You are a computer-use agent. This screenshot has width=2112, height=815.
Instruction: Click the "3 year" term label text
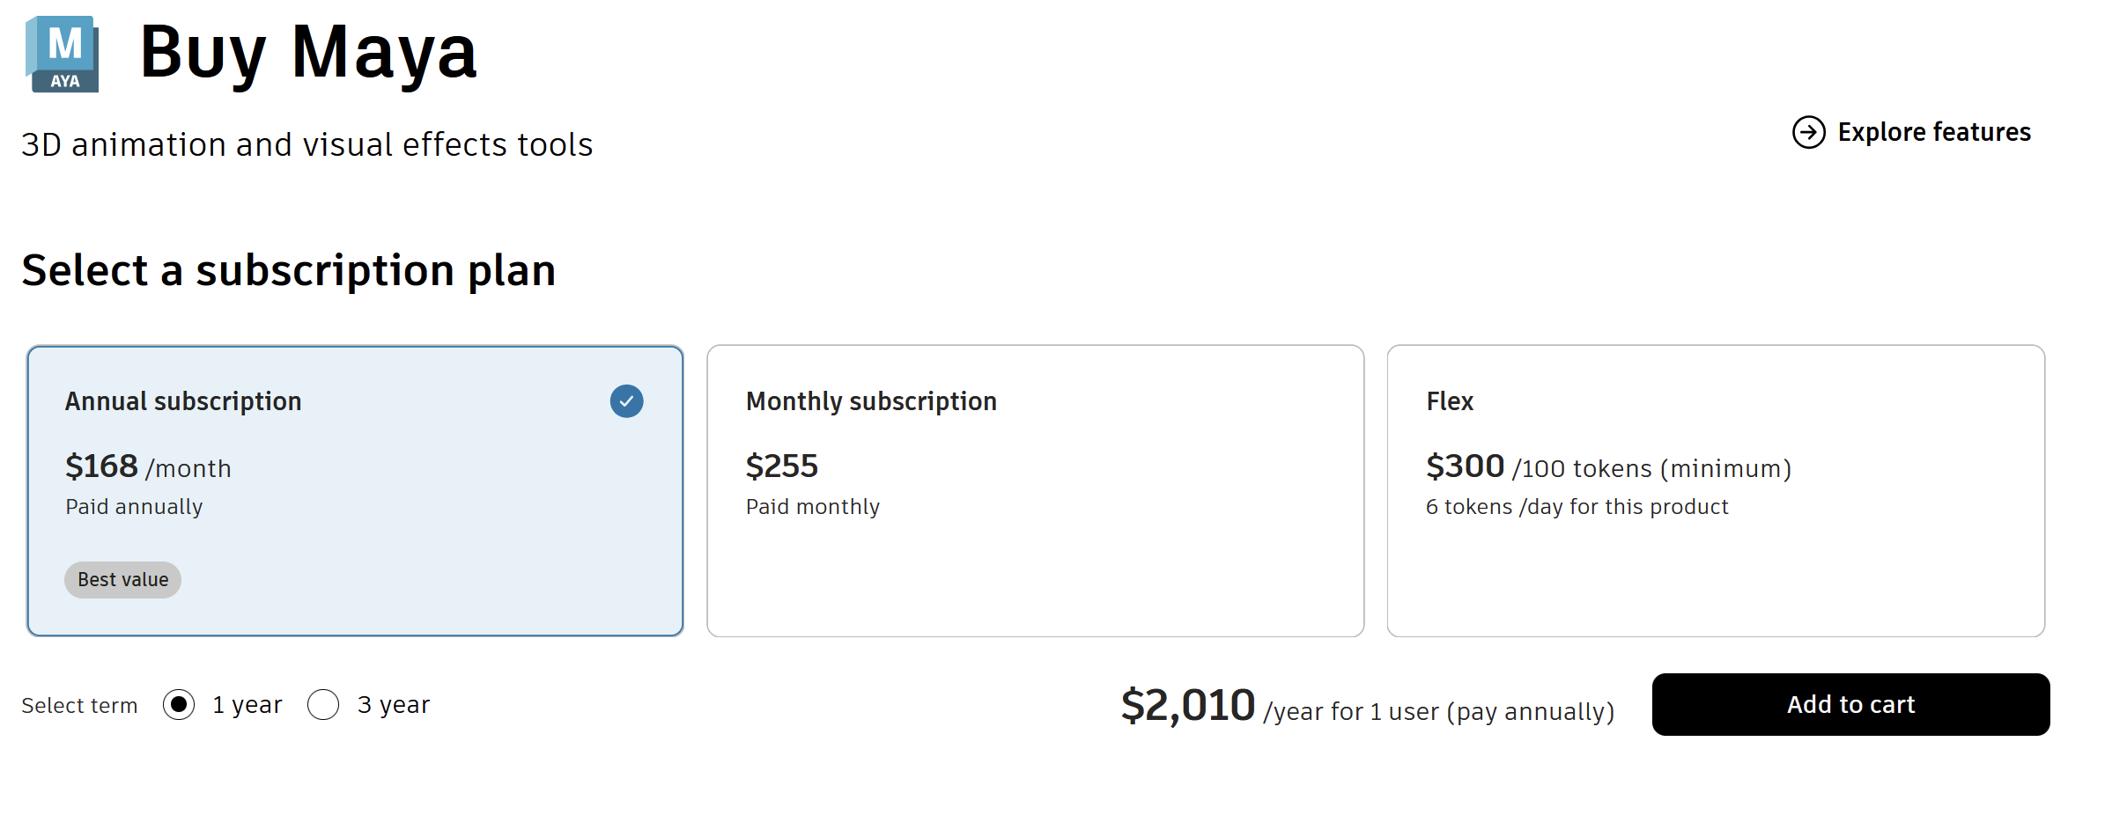coord(393,705)
